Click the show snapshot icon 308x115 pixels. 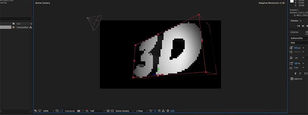pos(83,111)
